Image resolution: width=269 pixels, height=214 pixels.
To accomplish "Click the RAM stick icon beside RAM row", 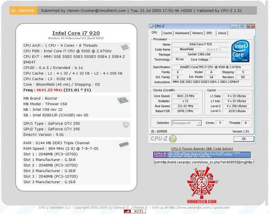I will point(124,145).
